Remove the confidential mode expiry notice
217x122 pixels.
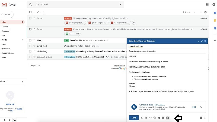click(x=201, y=107)
